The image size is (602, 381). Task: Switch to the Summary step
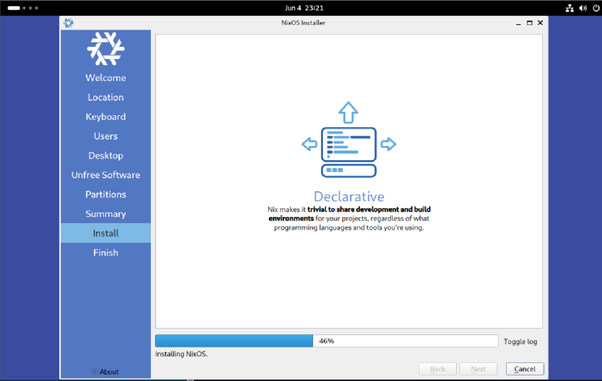coord(105,213)
